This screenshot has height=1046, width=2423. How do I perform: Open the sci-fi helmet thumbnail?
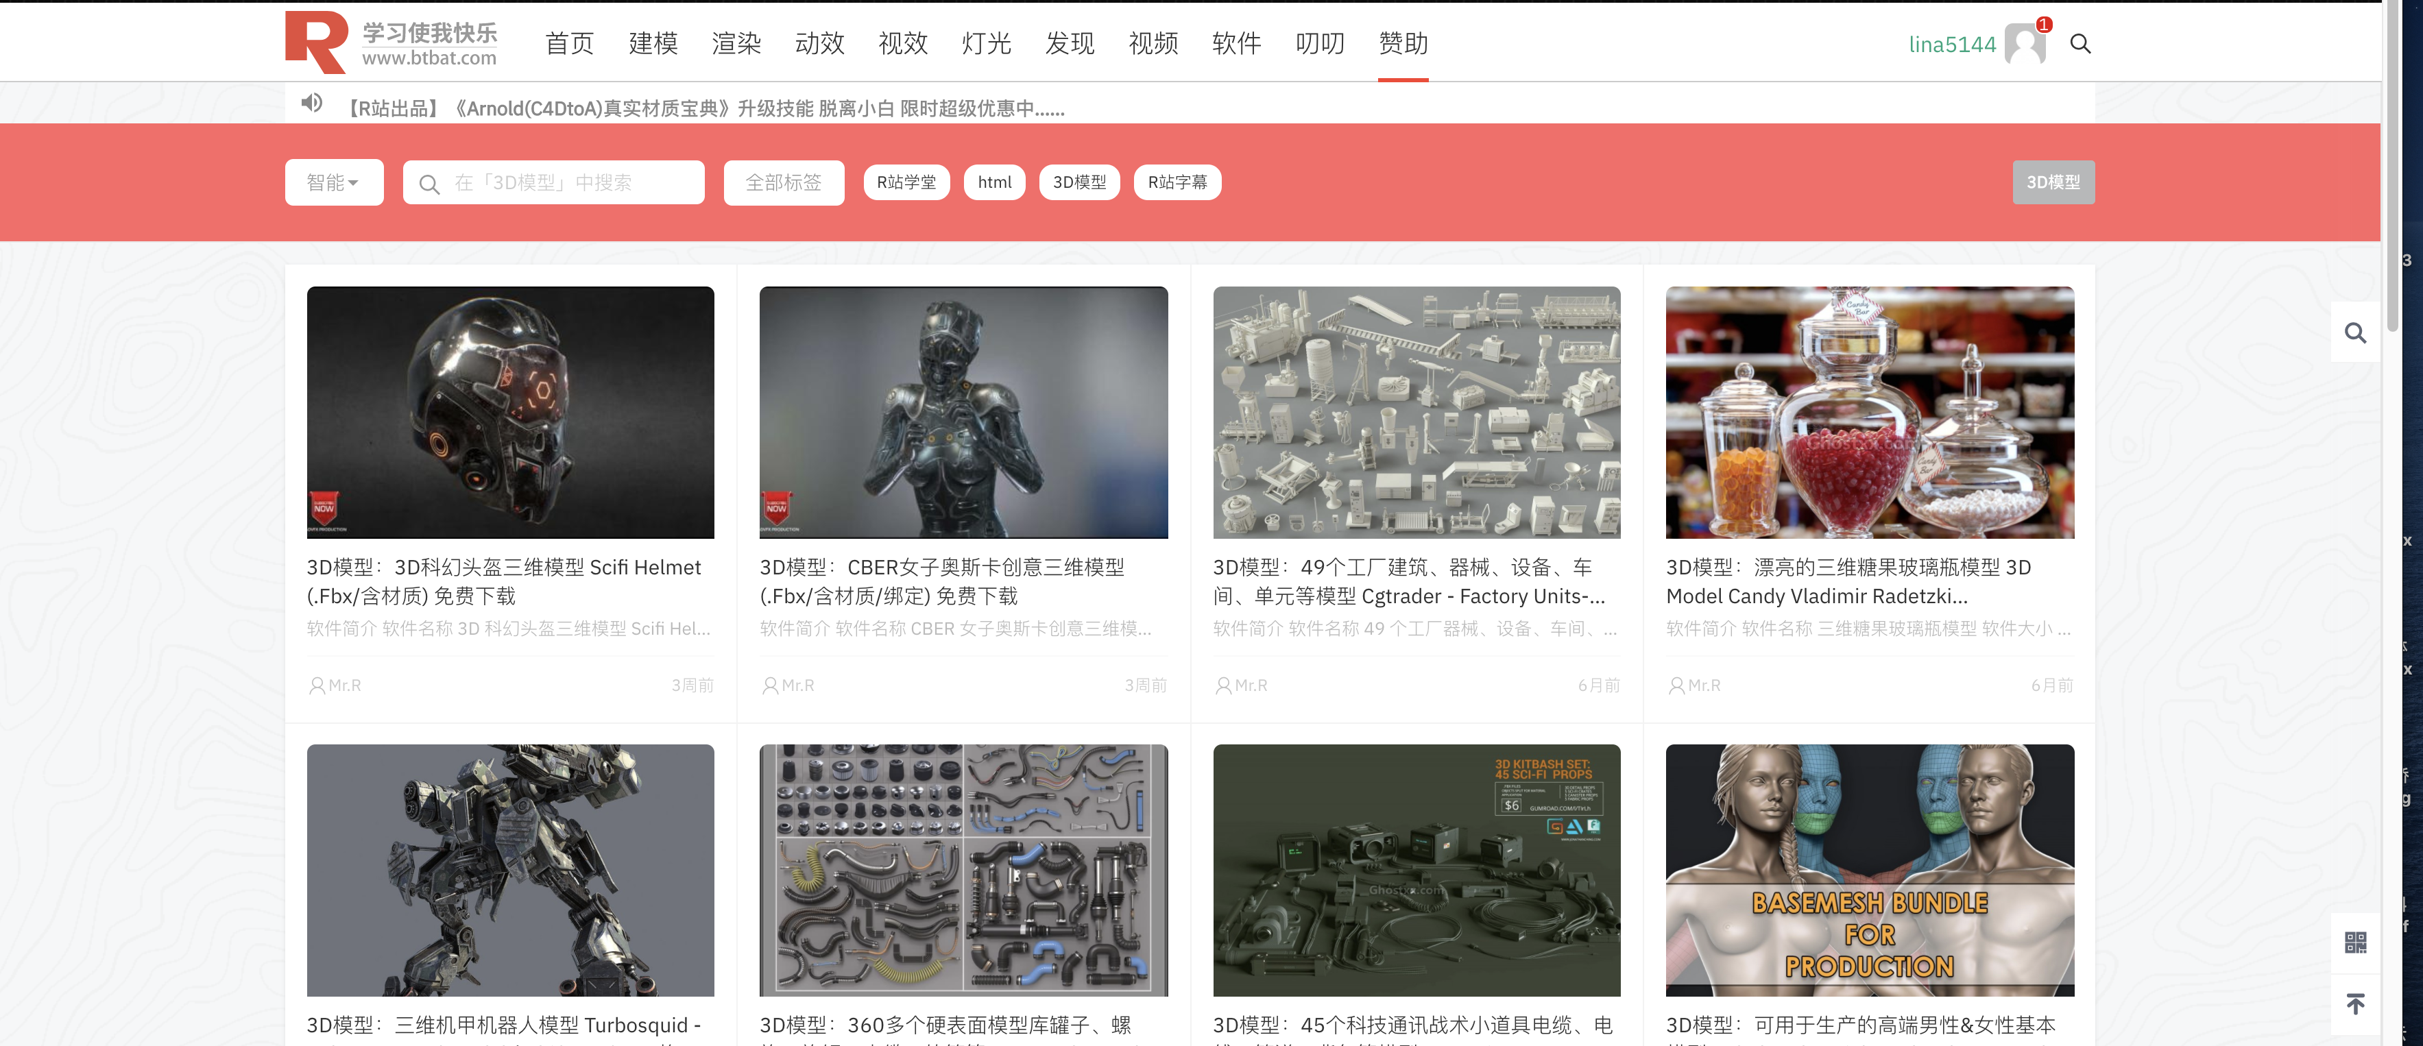(511, 412)
